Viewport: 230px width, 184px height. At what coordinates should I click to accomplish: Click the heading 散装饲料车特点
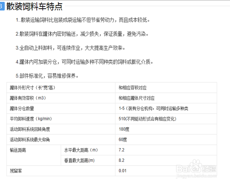coord(34,6)
